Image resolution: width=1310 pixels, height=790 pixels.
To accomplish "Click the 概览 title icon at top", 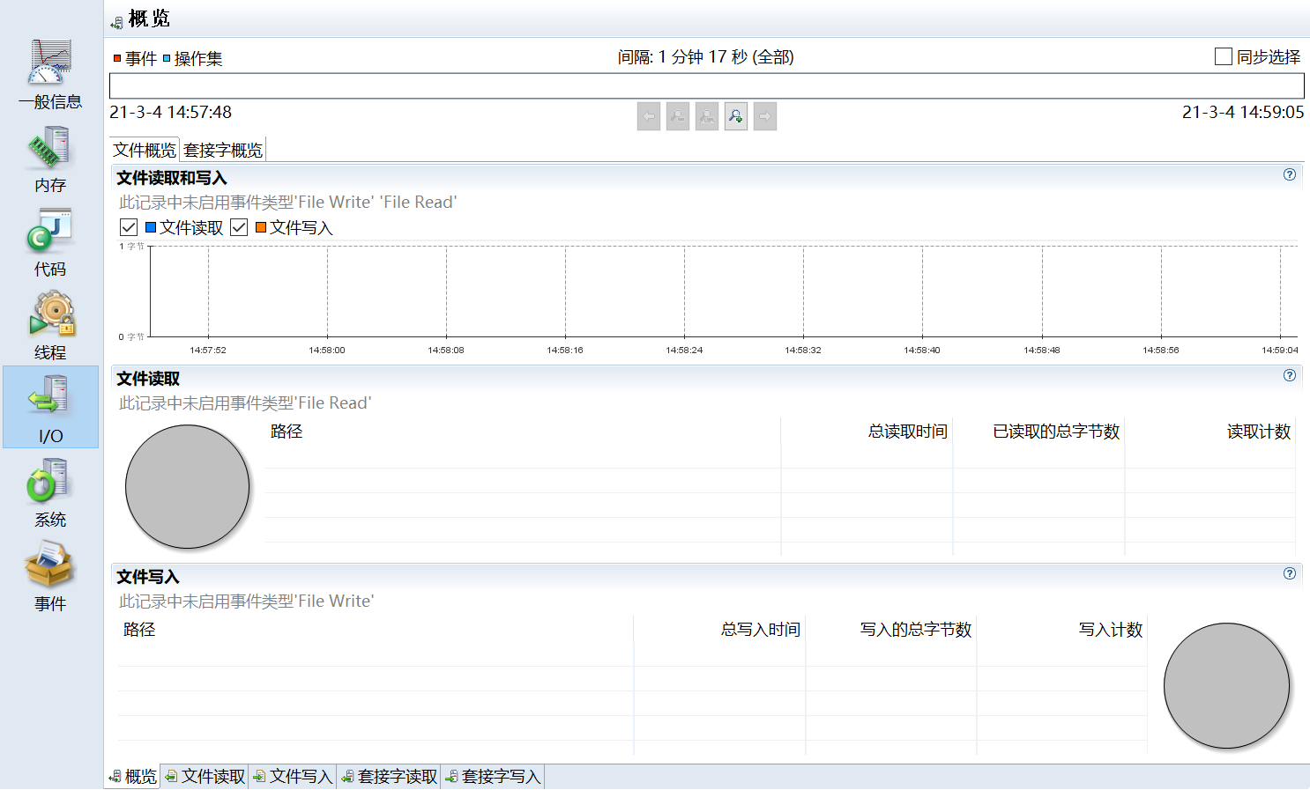I will point(116,22).
